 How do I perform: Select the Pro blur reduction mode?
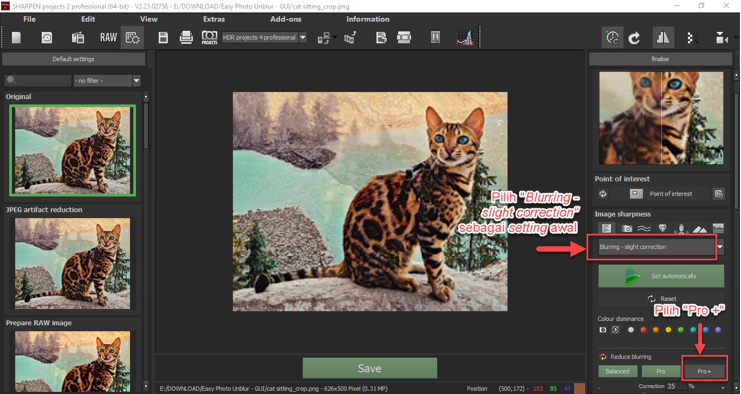click(661, 371)
